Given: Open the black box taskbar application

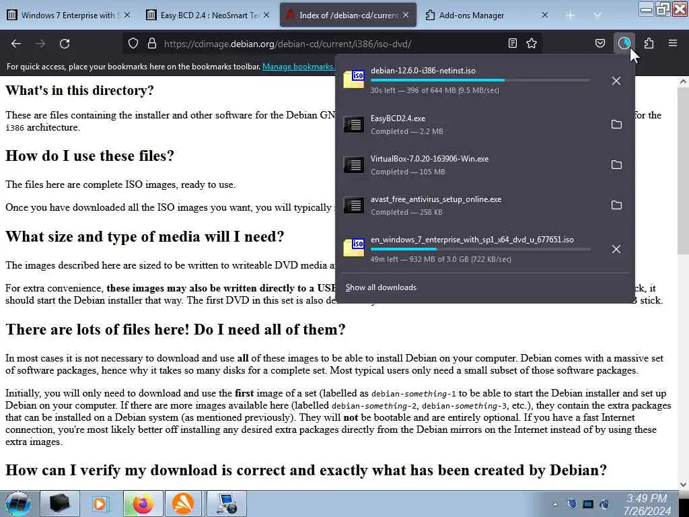Looking at the screenshot, I should coord(60,504).
